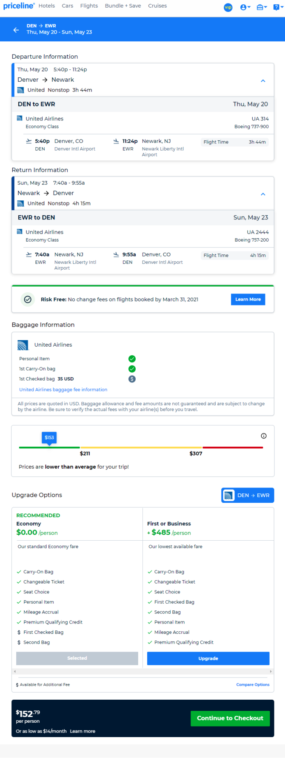Open the Hotels tab

tap(46, 6)
